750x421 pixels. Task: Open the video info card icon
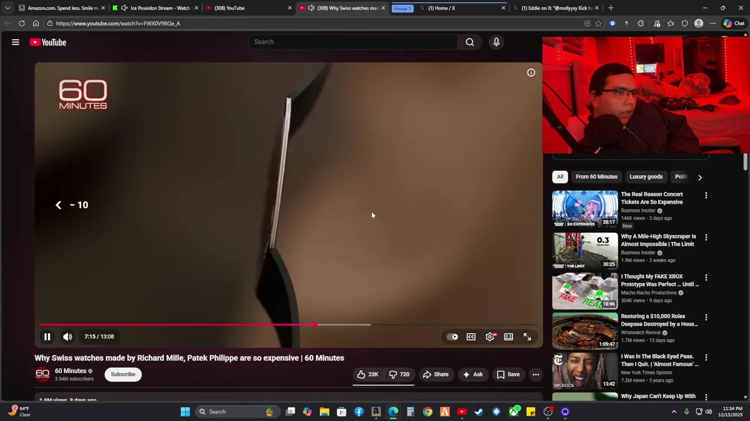531,73
